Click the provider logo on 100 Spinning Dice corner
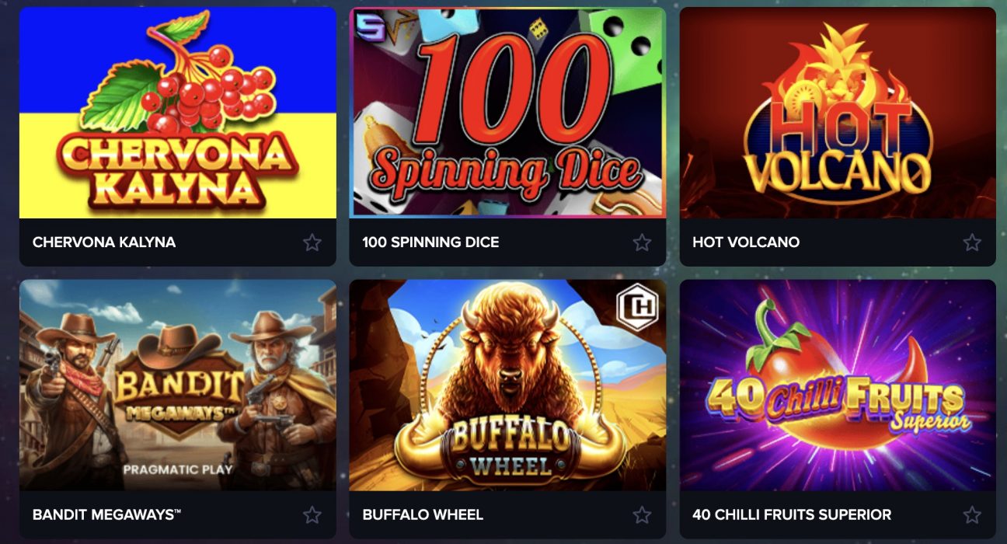This screenshot has width=1007, height=544. (365, 28)
